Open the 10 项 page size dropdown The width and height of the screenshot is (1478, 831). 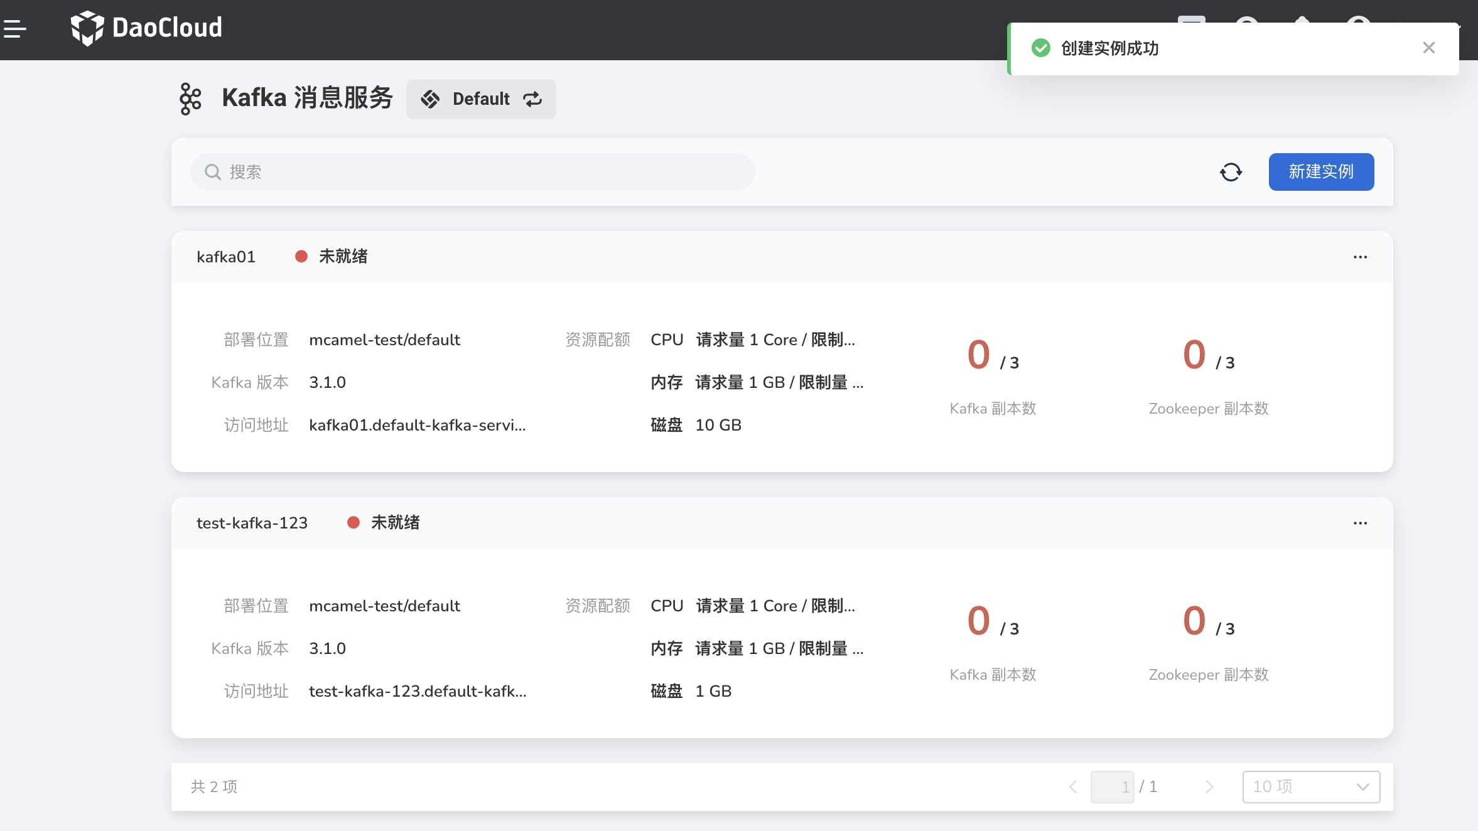pyautogui.click(x=1311, y=787)
